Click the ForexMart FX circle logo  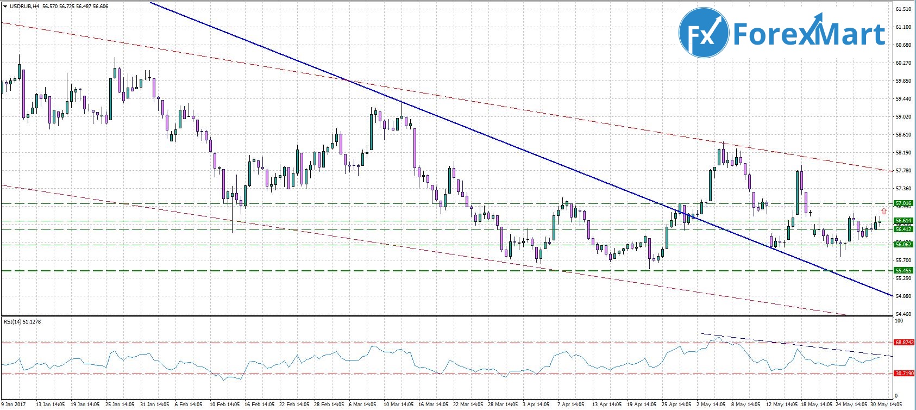(x=704, y=33)
